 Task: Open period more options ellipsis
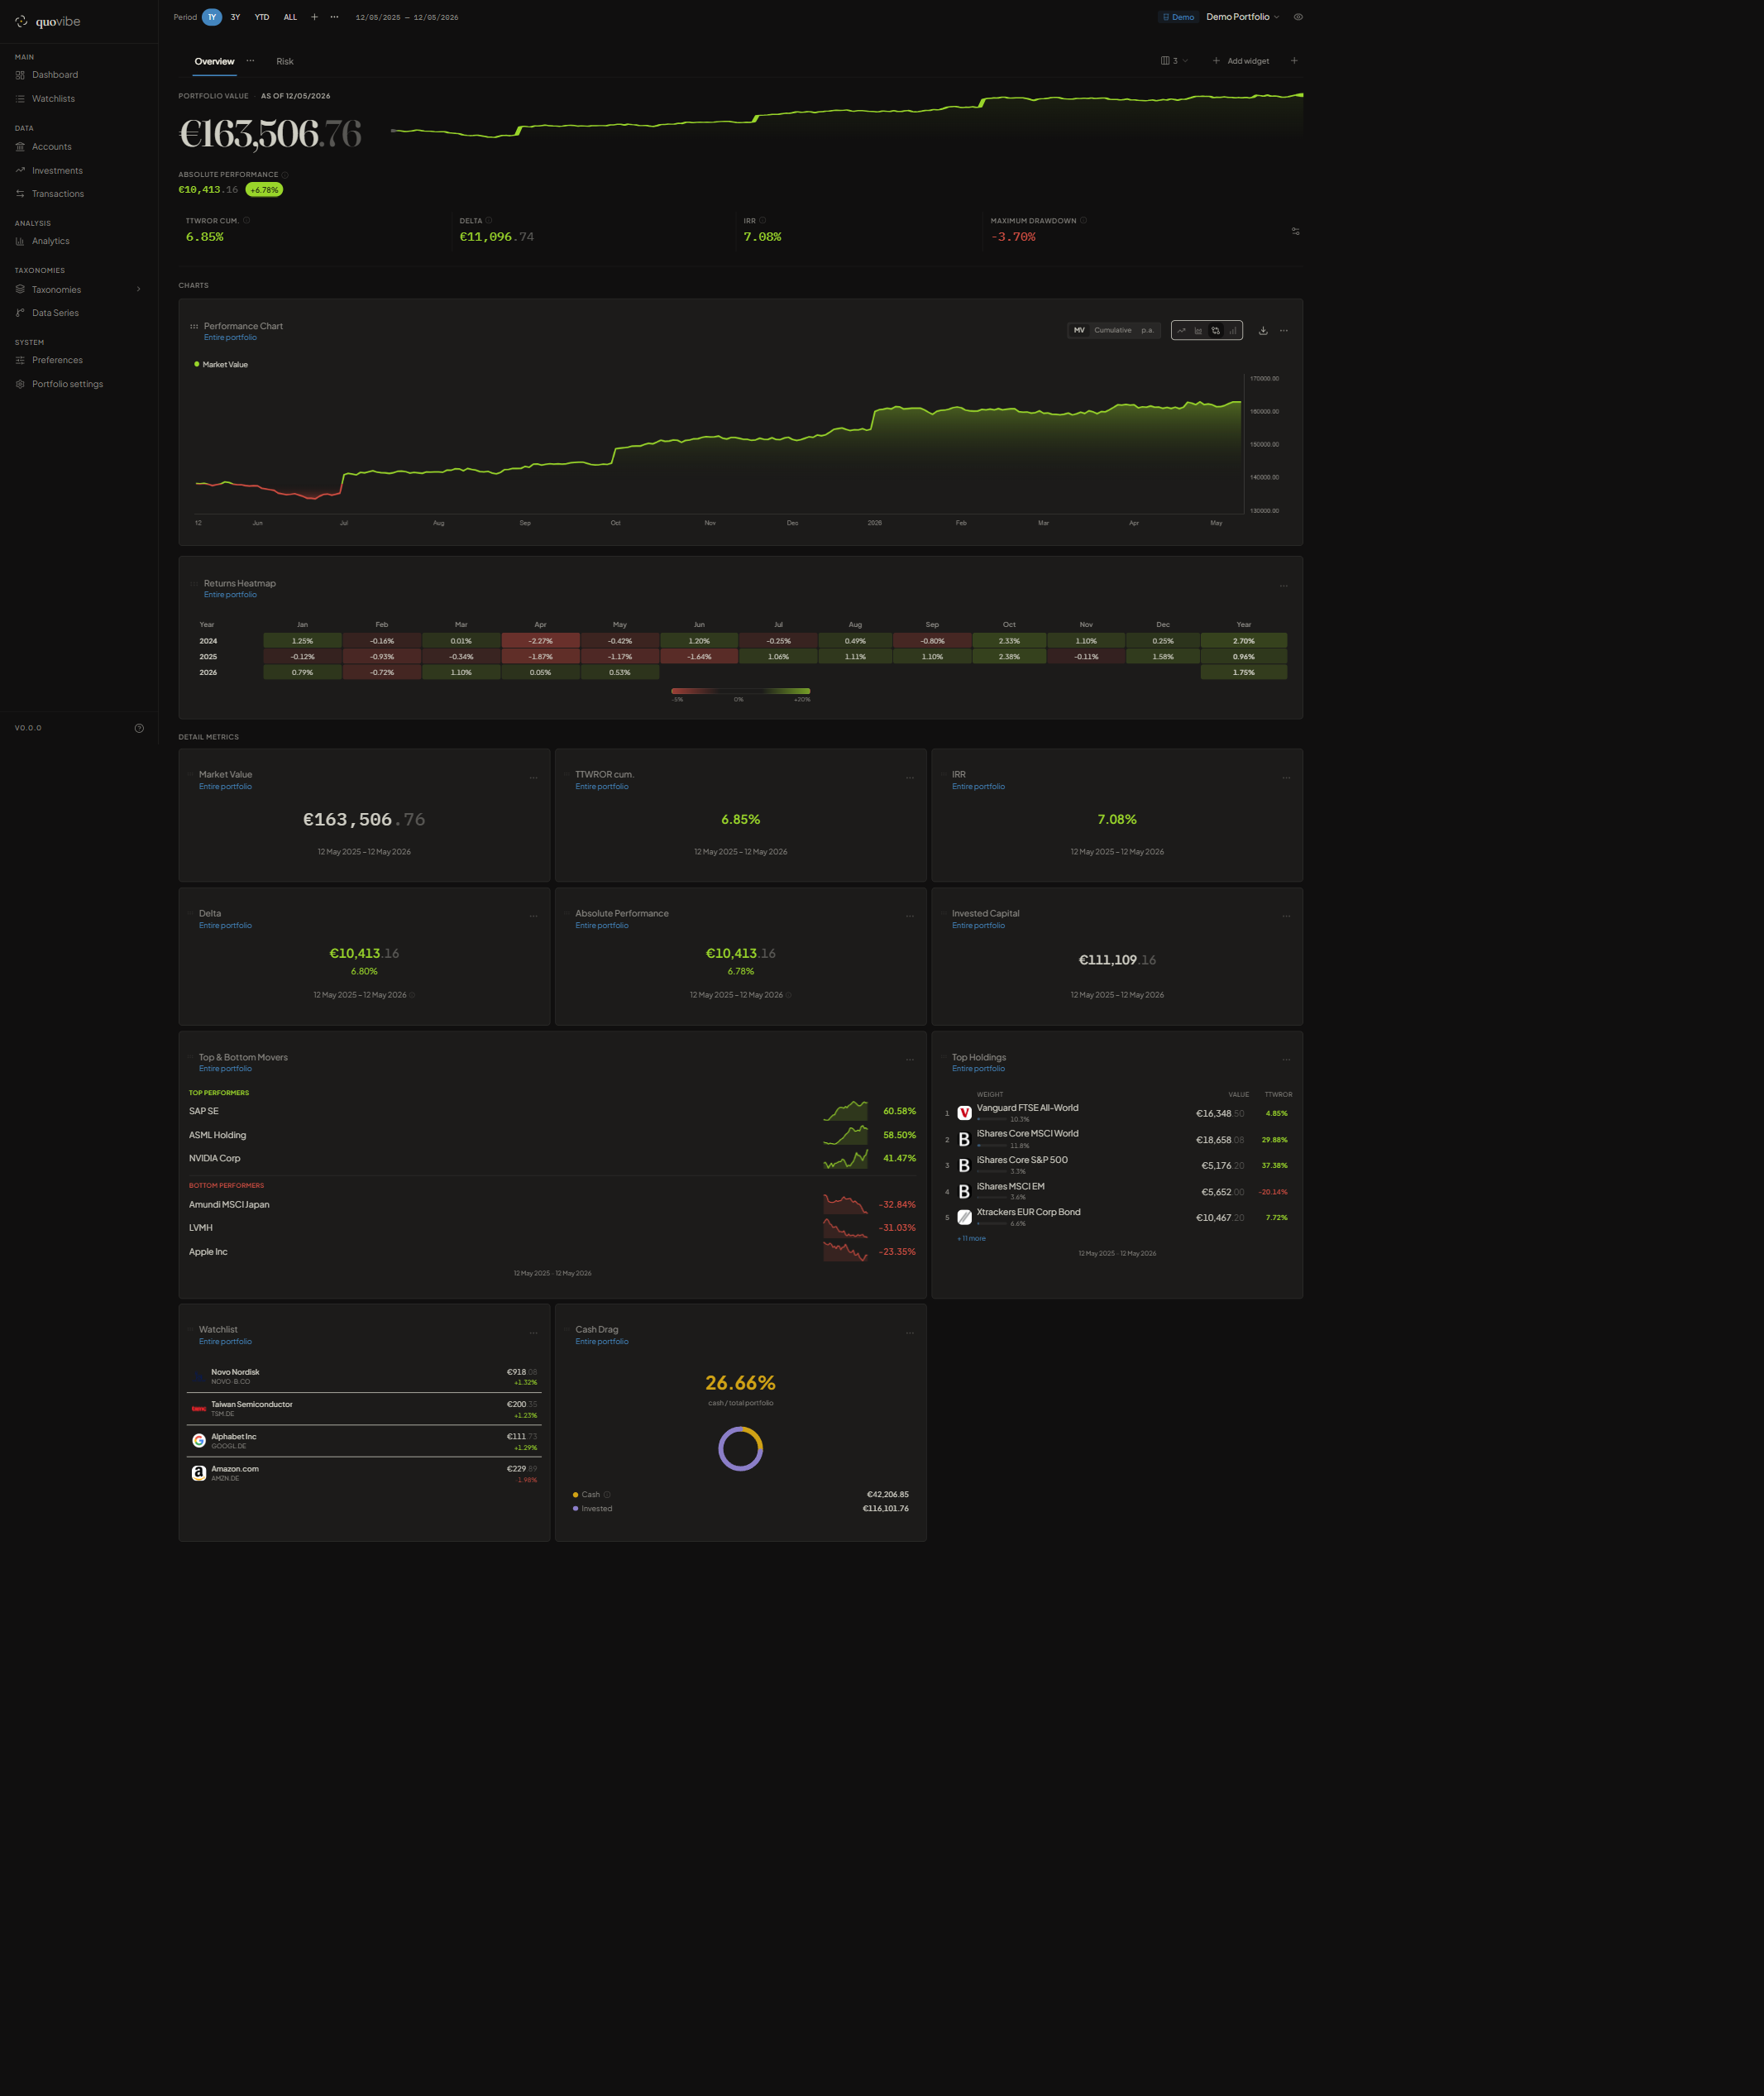point(334,17)
